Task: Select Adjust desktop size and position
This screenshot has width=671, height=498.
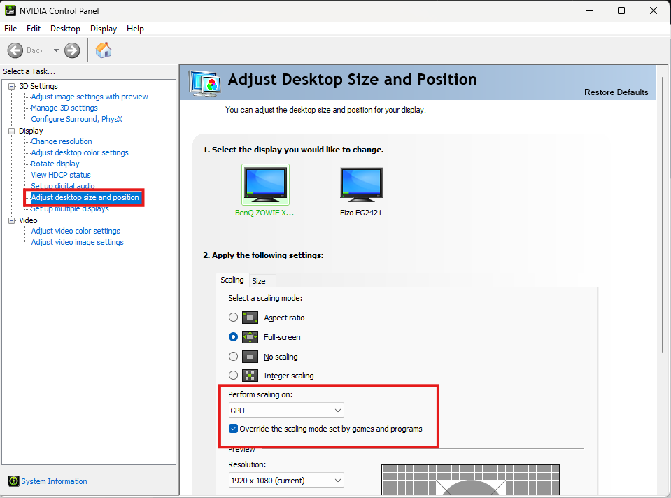Action: (85, 197)
